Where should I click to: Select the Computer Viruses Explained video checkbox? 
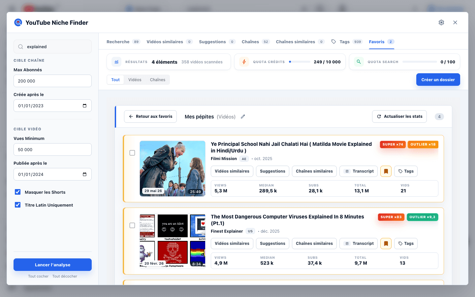point(132,225)
